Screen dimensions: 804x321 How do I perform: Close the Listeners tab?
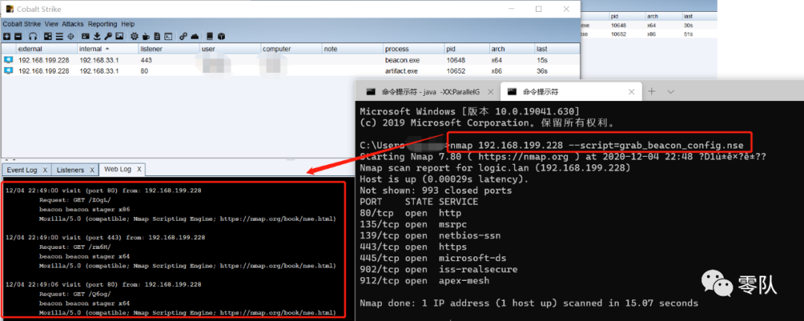click(92, 169)
